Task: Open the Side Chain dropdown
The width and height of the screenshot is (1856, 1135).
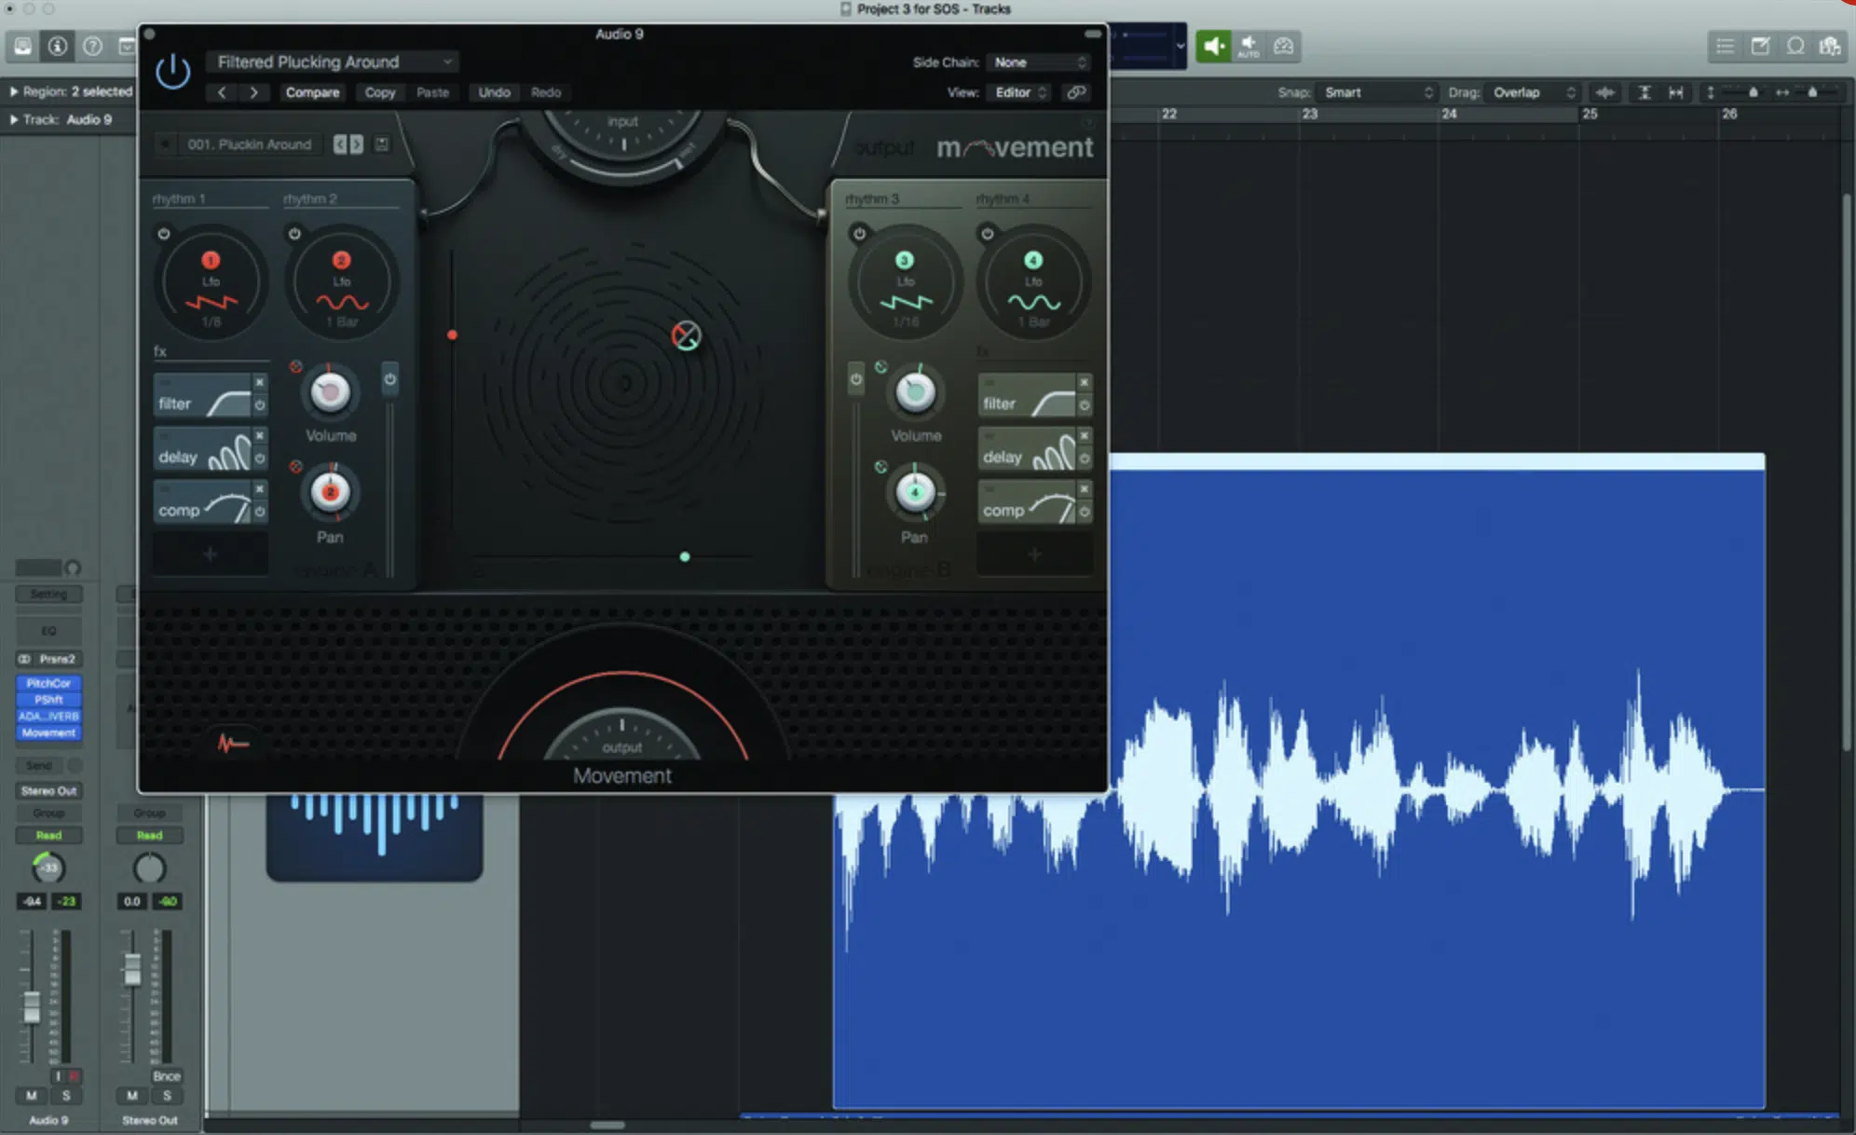Action: point(1038,62)
